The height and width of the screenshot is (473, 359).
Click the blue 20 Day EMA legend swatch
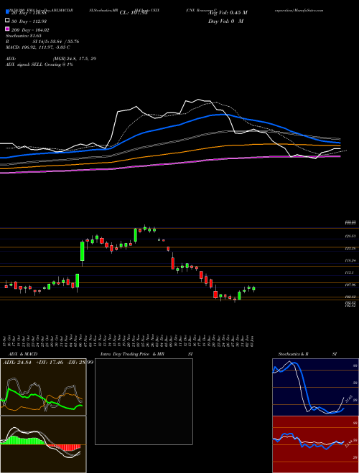pyautogui.click(x=8, y=12)
